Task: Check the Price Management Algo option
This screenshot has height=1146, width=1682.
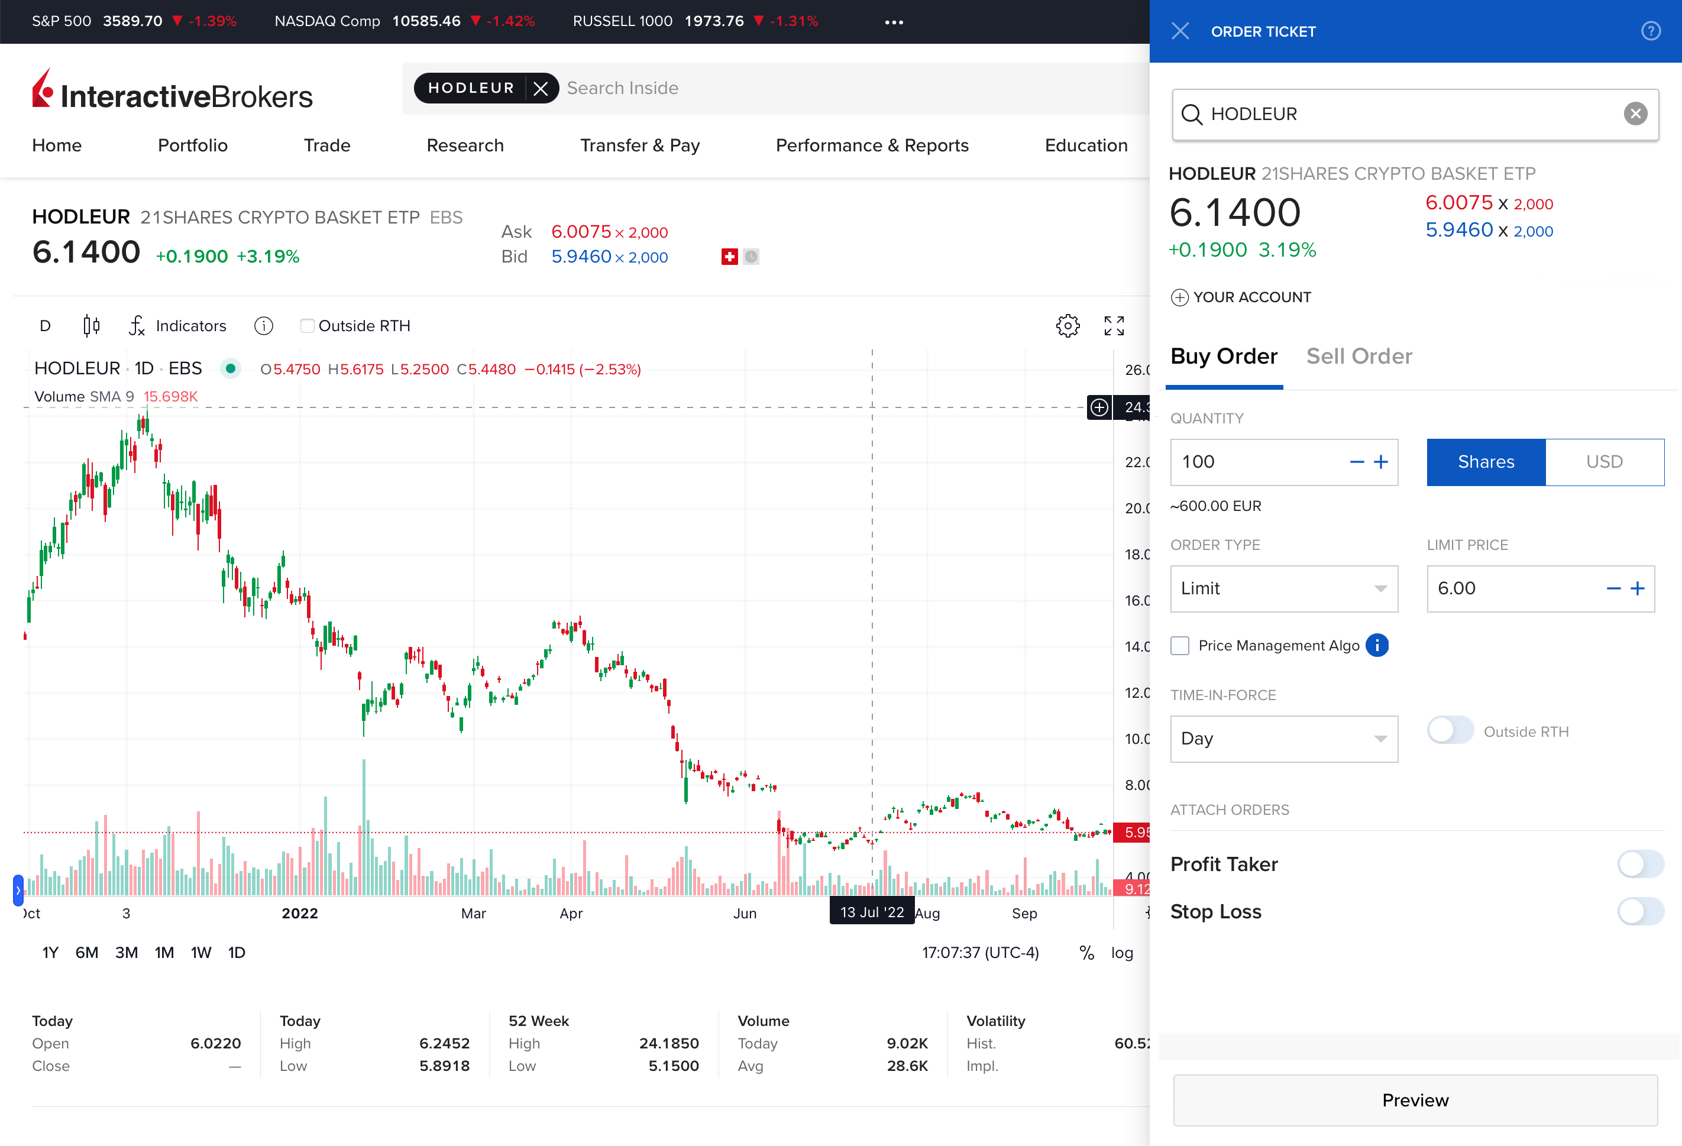Action: click(x=1180, y=645)
